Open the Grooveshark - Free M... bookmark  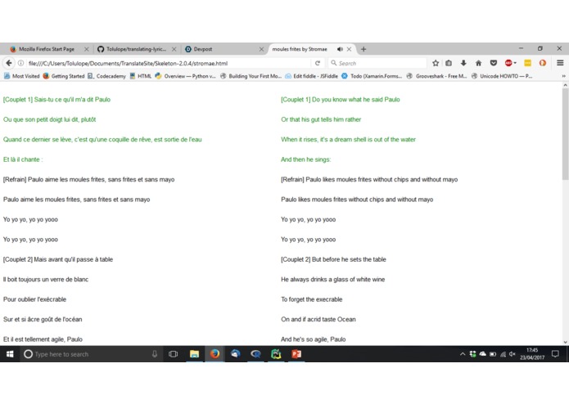(x=437, y=76)
